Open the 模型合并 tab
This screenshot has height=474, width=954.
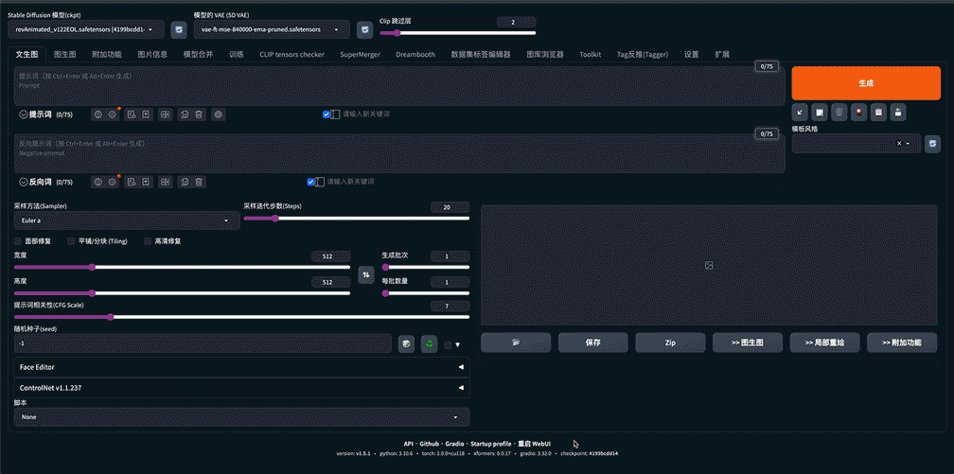[x=199, y=54]
